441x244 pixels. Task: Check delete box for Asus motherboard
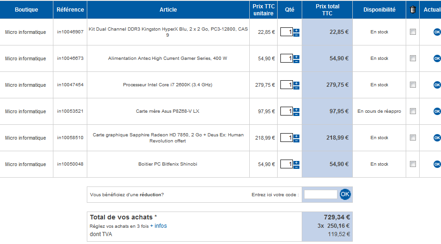click(413, 111)
